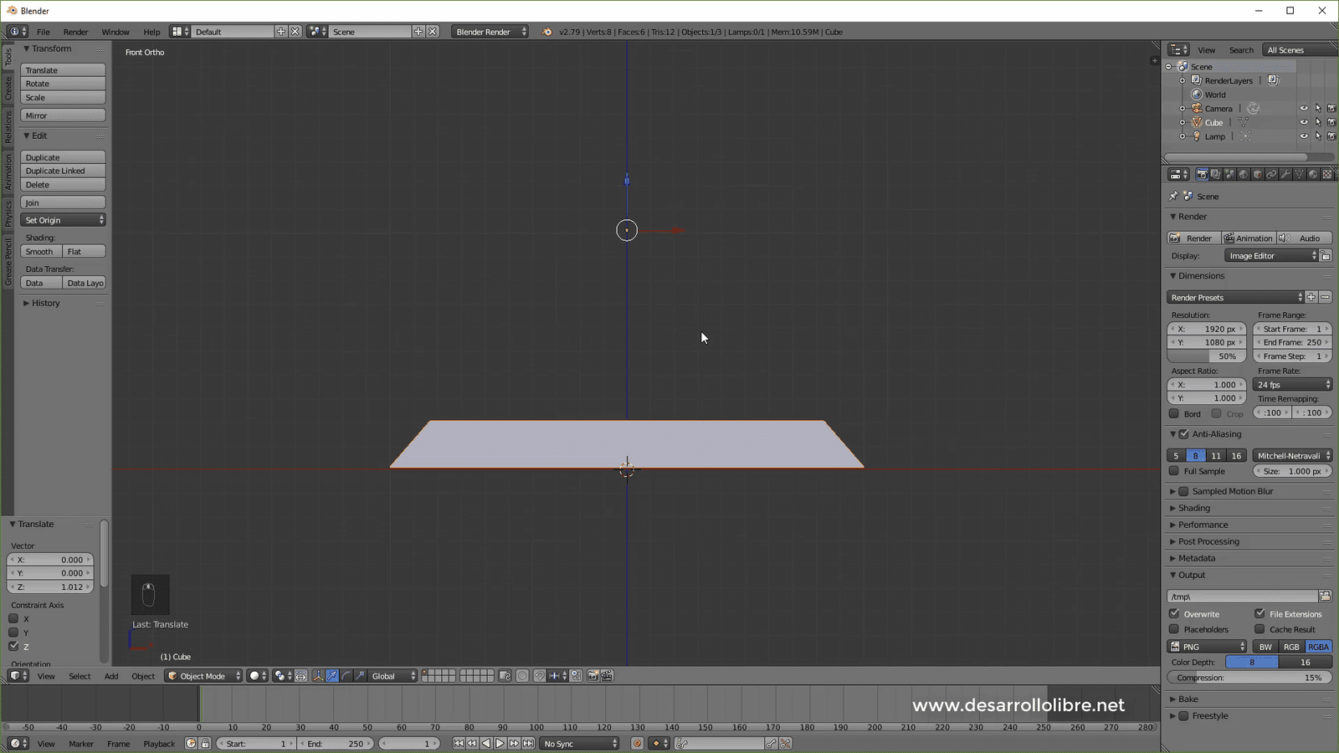This screenshot has width=1339, height=753.
Task: Expand the Post Processing panel
Action: click(x=1208, y=541)
